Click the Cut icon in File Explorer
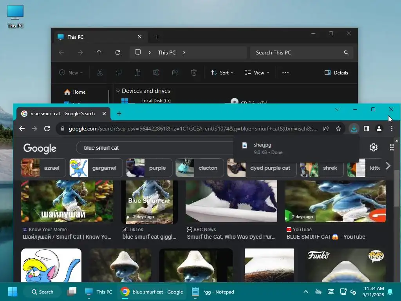Screen dimensions: 401x301 (x=100, y=73)
